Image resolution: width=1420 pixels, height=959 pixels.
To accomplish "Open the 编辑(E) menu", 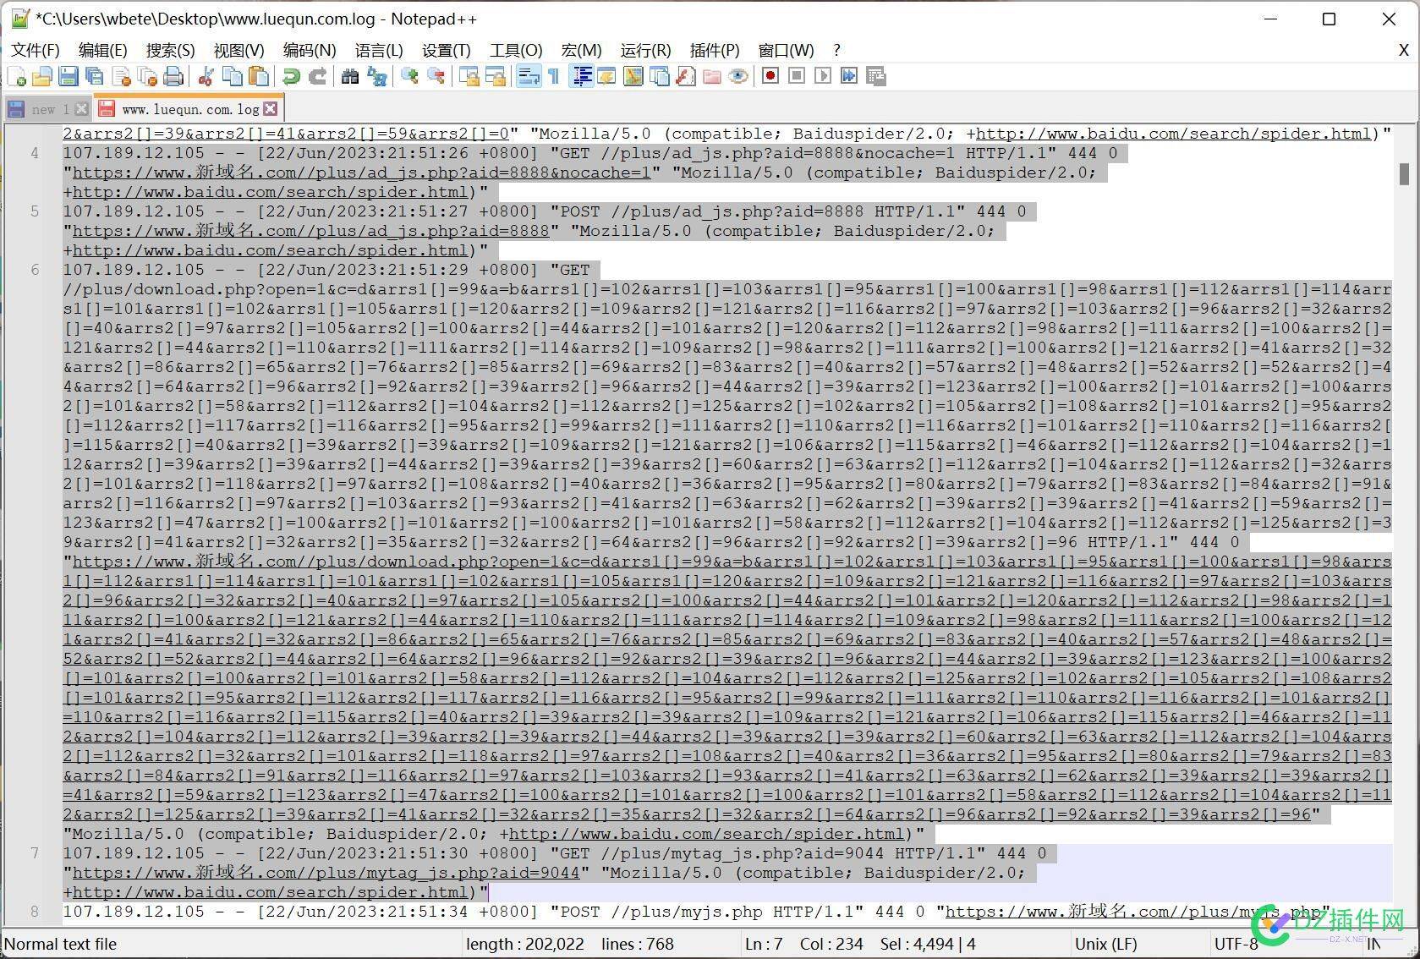I will point(102,51).
